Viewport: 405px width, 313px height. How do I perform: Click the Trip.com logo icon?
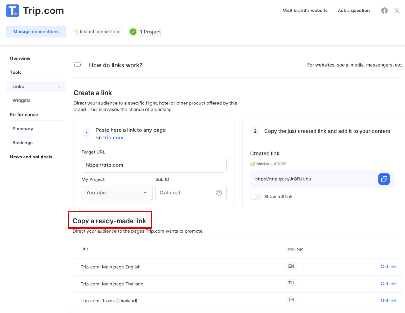coord(12,11)
